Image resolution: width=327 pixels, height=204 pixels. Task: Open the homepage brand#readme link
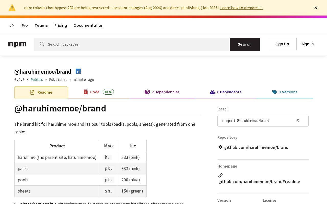(259, 182)
